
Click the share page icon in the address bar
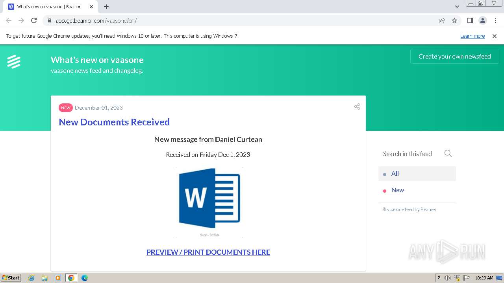point(442,20)
